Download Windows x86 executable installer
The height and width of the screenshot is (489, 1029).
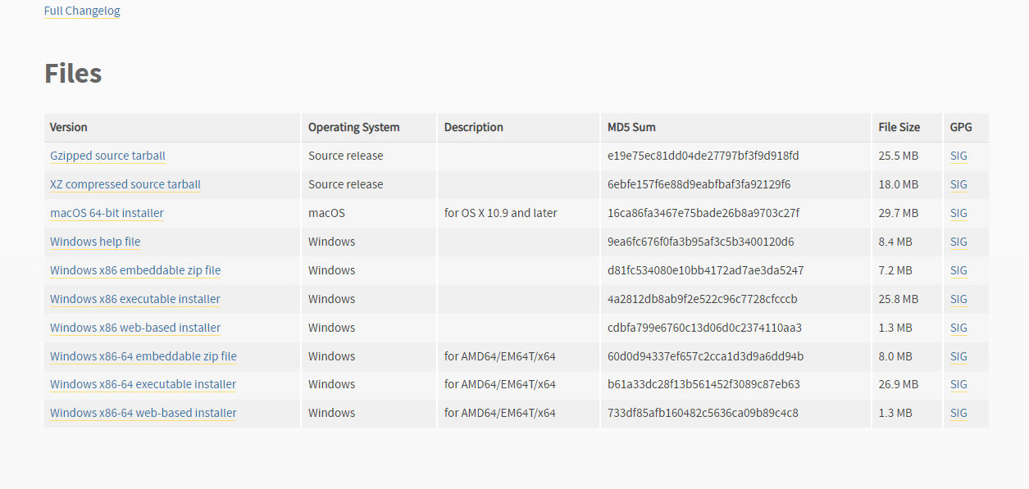coord(135,299)
